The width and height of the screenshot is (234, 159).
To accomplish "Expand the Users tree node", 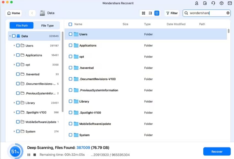I will (x=14, y=45).
